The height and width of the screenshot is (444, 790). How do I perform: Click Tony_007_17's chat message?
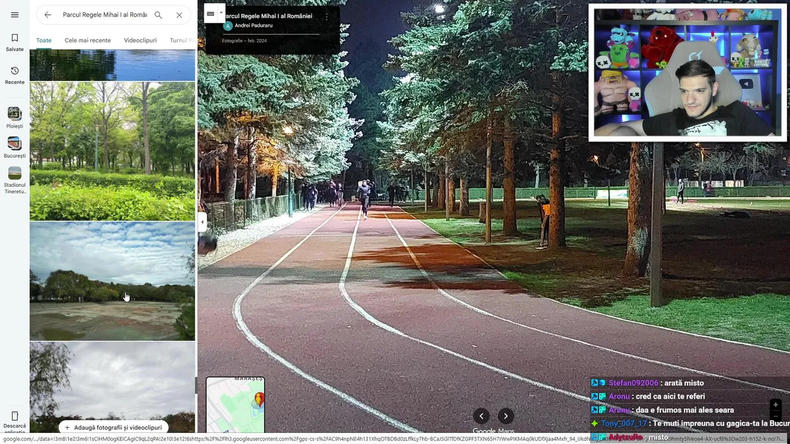[691, 424]
